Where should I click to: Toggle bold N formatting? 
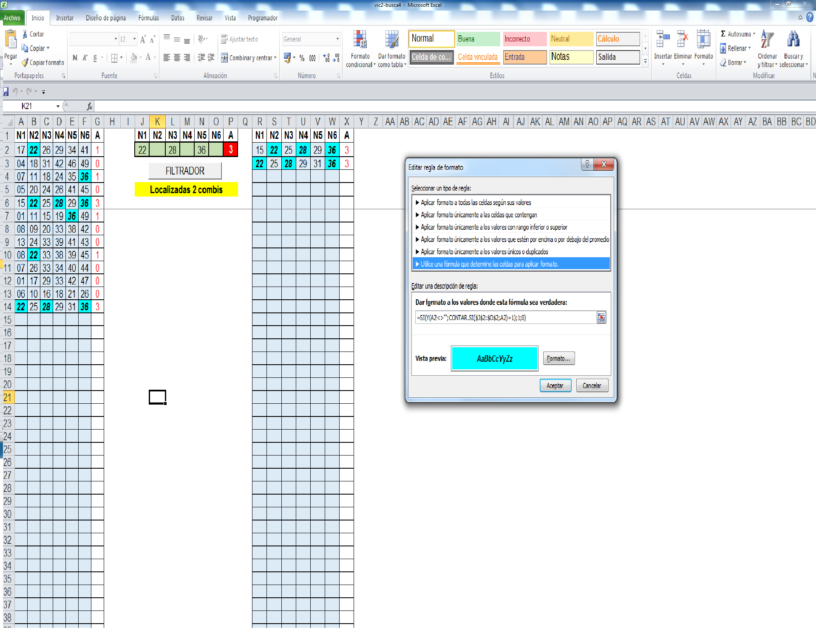coord(75,58)
